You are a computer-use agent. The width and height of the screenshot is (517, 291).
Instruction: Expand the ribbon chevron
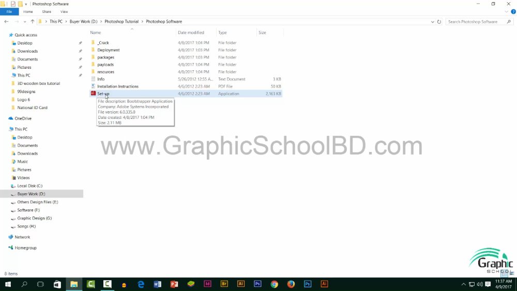(507, 11)
